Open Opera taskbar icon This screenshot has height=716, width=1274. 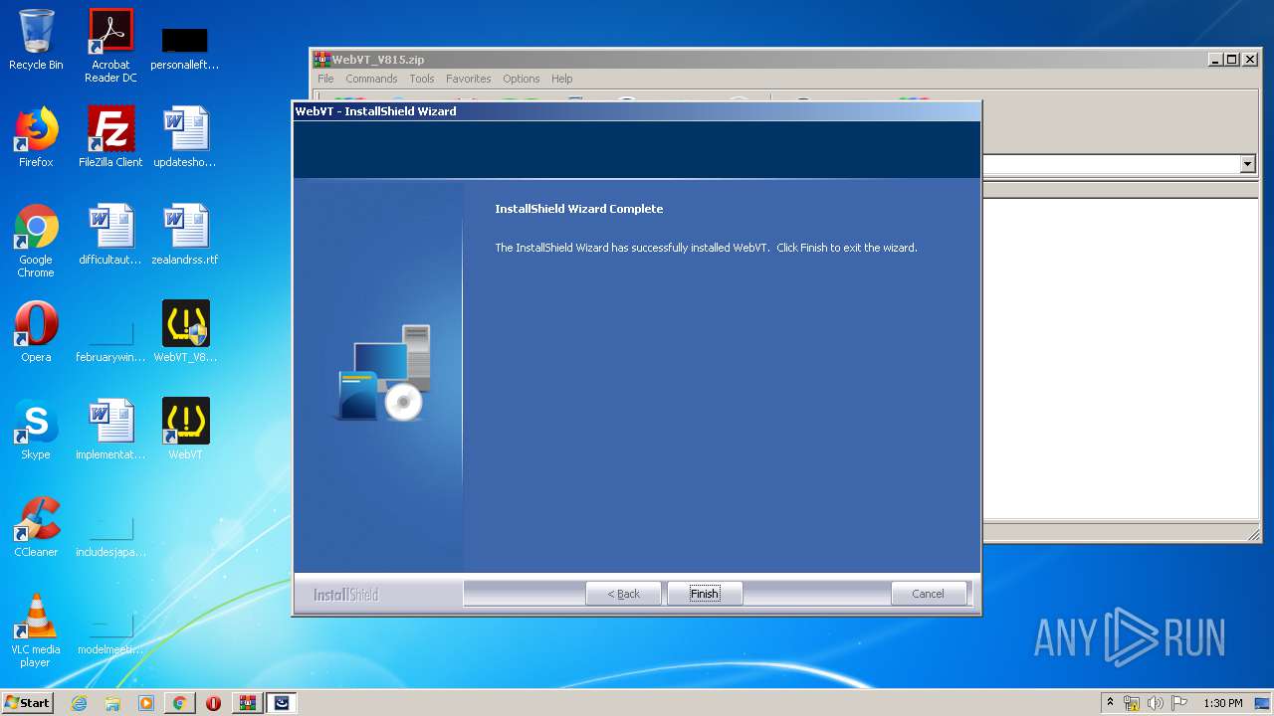(213, 703)
